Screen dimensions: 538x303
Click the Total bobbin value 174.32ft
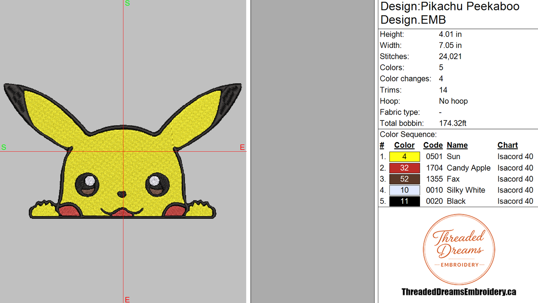click(x=453, y=123)
